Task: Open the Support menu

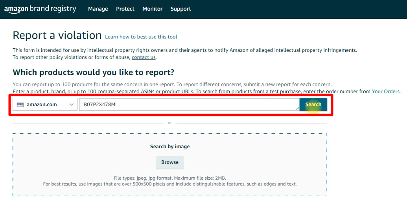Action: 180,9
